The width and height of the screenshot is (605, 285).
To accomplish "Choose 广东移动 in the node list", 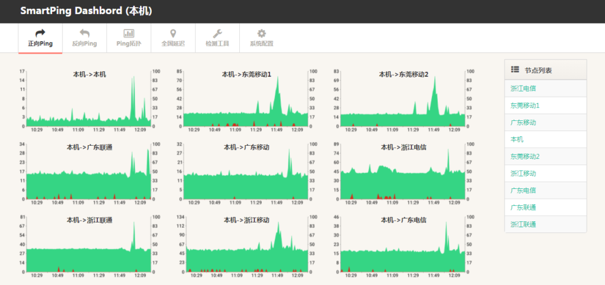I will coord(523,122).
